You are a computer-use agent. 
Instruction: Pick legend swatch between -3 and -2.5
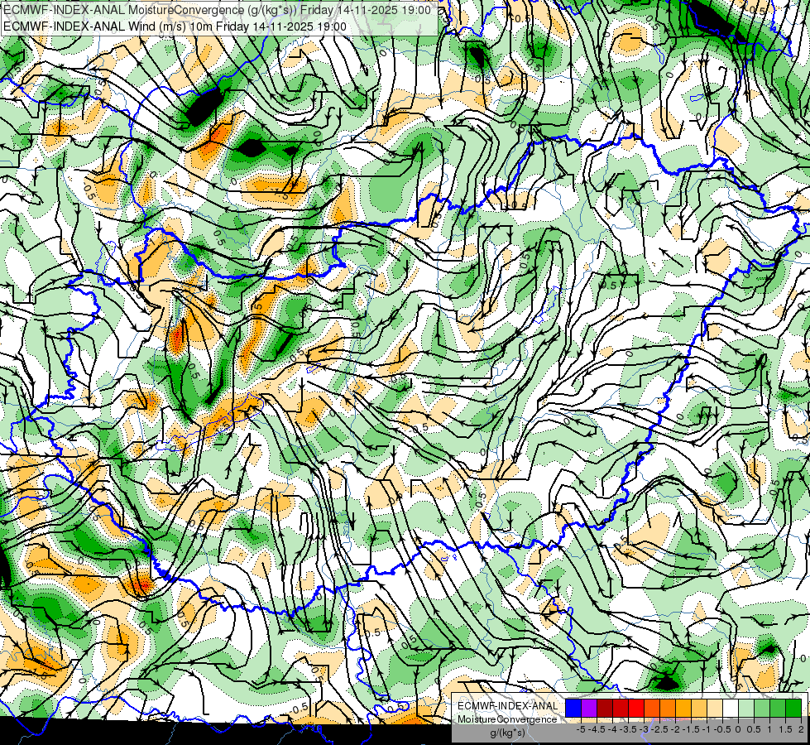652,708
